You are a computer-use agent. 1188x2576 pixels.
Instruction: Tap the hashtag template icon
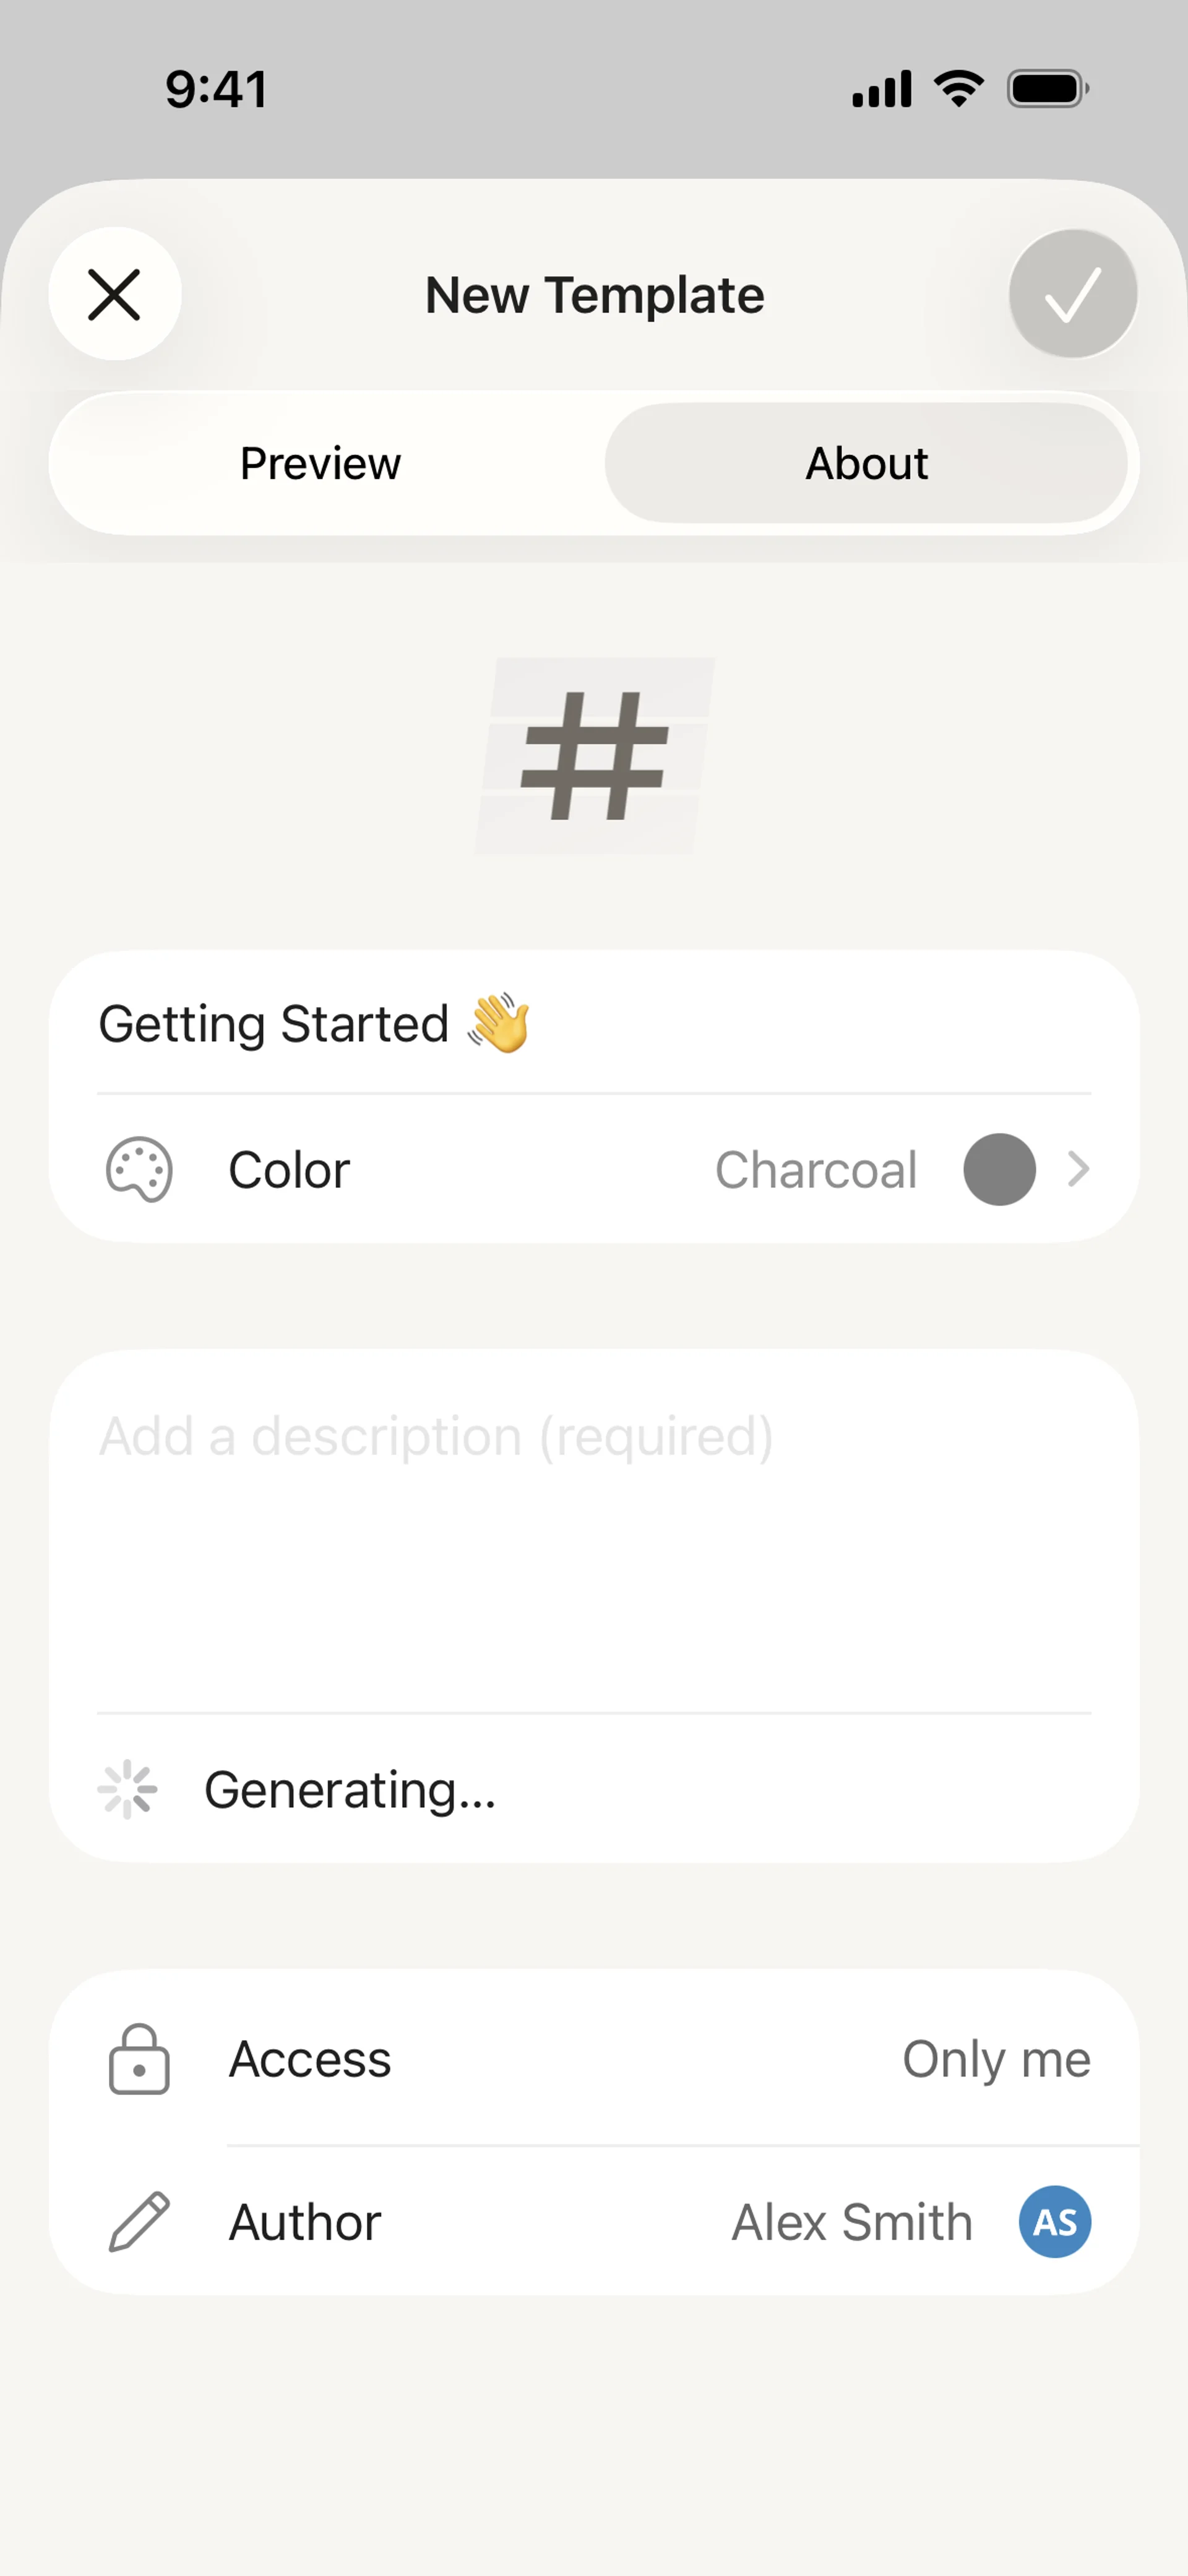595,756
